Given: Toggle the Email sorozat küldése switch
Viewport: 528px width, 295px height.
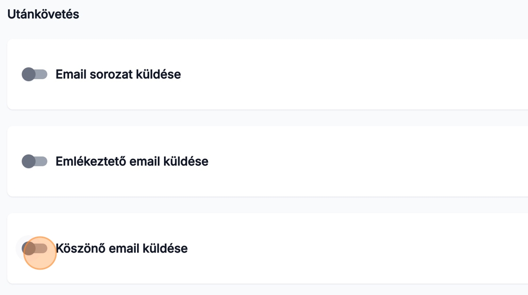Looking at the screenshot, I should 35,74.
